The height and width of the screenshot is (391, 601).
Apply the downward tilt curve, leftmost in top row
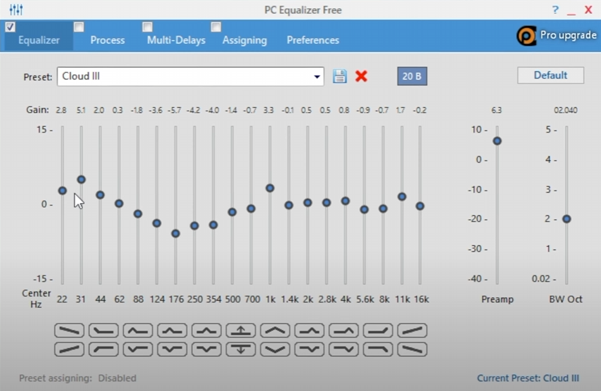click(69, 331)
